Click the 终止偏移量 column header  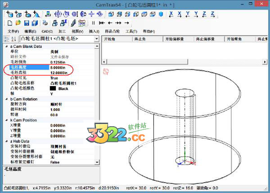[x=209, y=39]
